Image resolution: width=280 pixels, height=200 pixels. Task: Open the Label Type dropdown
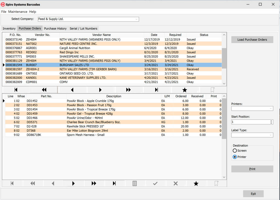click(x=271, y=135)
